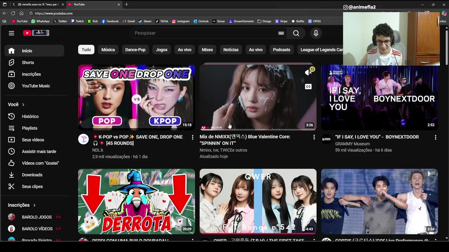
Task: Open GRAMMY Museum channel avatar
Action: coord(327,139)
